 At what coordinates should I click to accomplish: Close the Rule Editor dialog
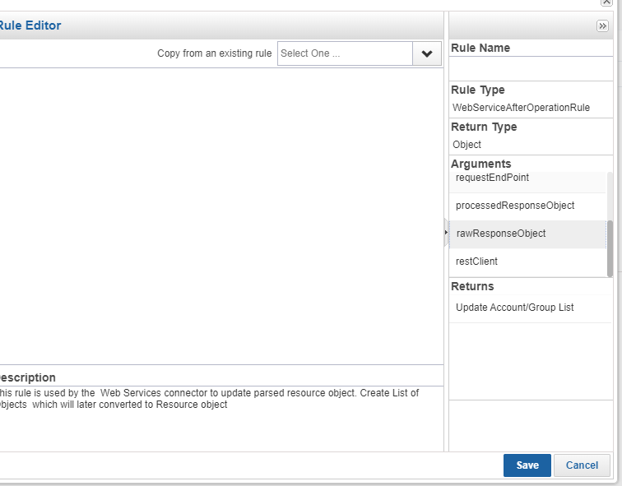(606, 3)
